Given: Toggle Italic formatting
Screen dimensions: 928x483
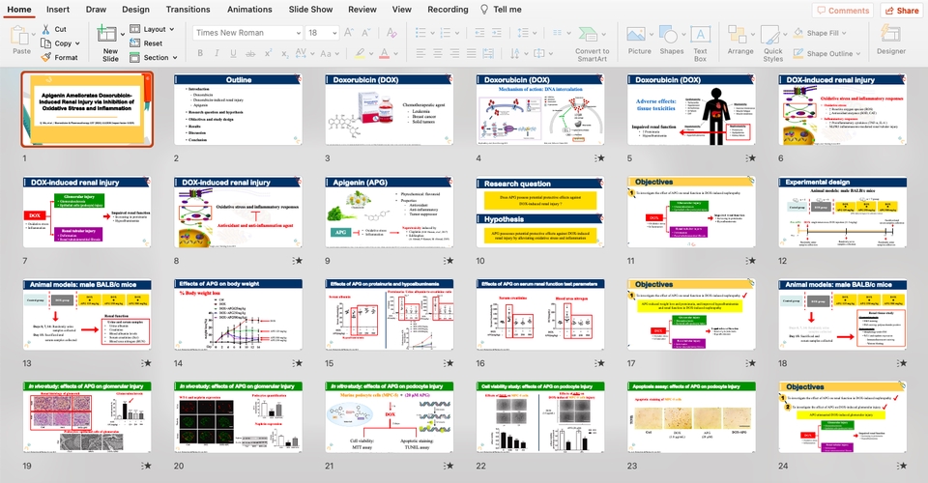Looking at the screenshot, I should (217, 53).
